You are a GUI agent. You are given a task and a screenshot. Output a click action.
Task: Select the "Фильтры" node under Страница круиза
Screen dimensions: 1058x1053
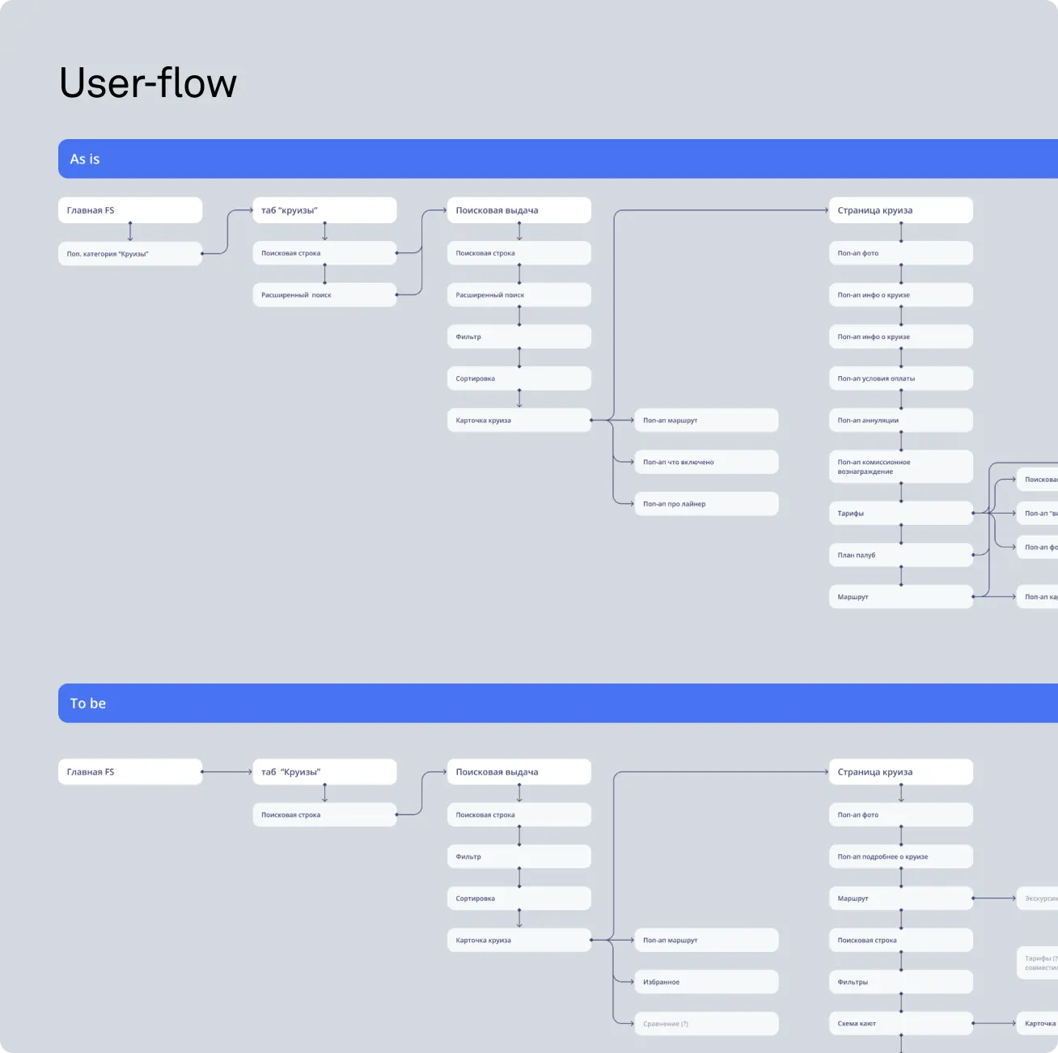[900, 982]
